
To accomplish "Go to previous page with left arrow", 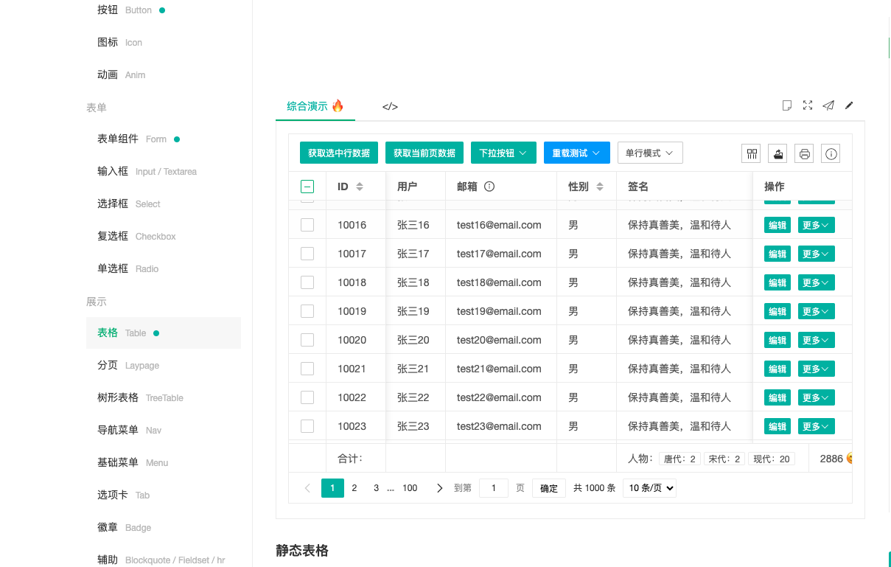I will pos(307,488).
